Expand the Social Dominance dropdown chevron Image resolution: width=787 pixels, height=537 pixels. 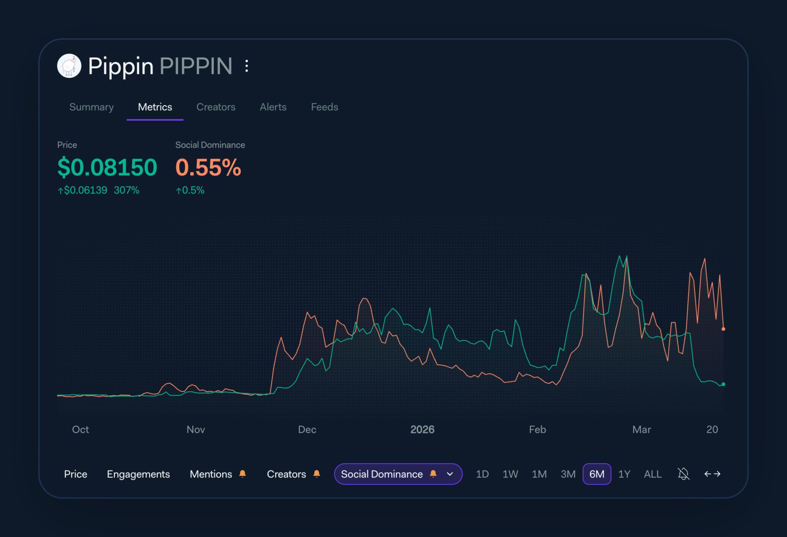click(450, 474)
